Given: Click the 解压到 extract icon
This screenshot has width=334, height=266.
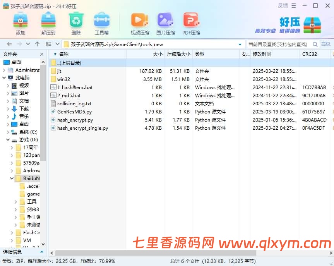Looking at the screenshot, I should pyautogui.click(x=48, y=21).
